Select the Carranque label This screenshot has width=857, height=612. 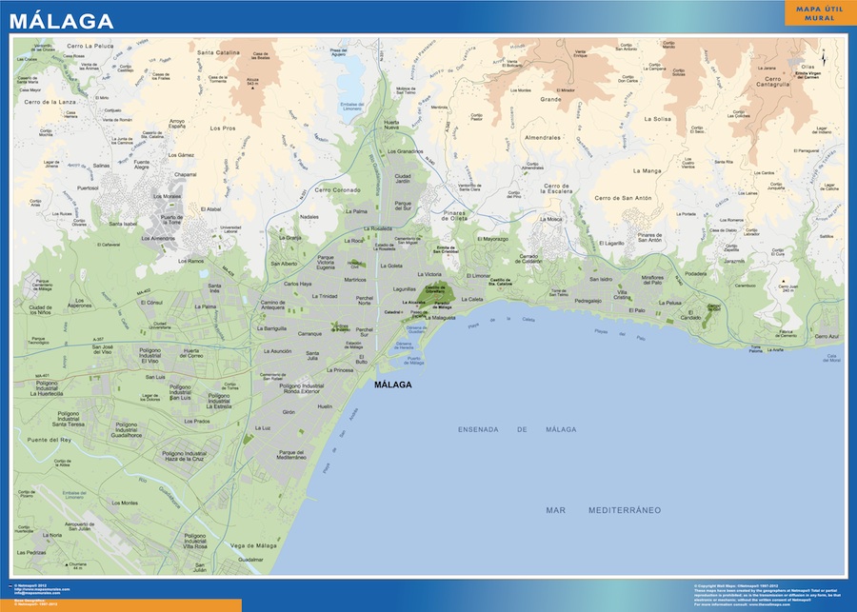tap(309, 334)
